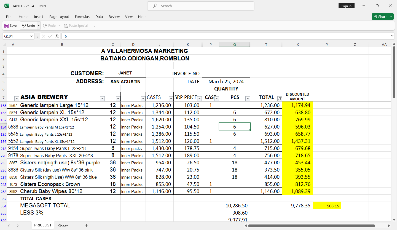397x230 pixels.
Task: Select the column X header
Action: [297, 44]
